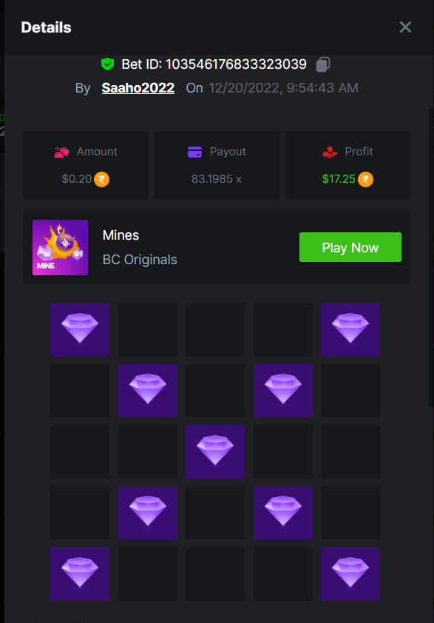434x623 pixels.
Task: Click the pink Amount icon
Action: [x=61, y=152]
